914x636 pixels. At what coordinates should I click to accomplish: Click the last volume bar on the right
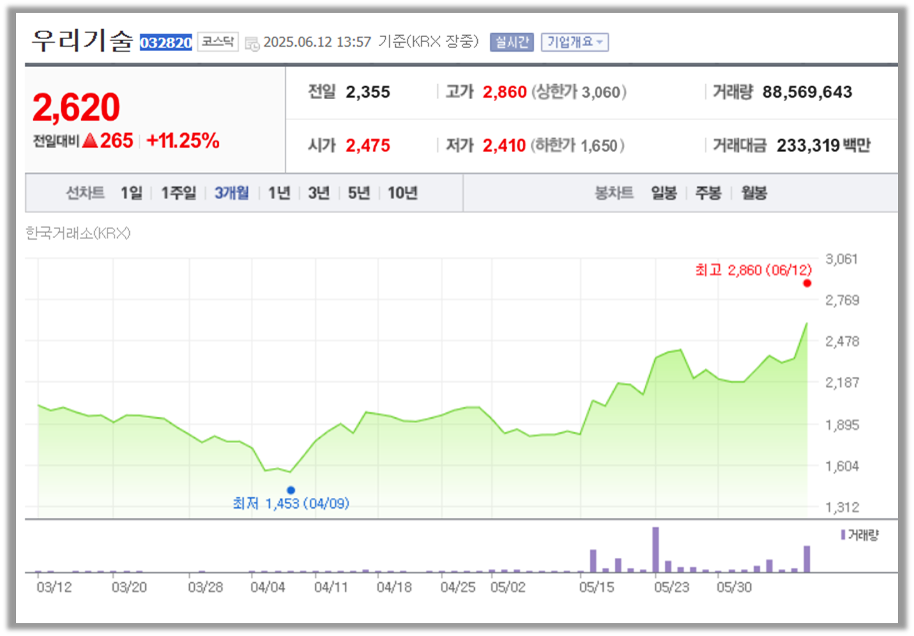(807, 559)
